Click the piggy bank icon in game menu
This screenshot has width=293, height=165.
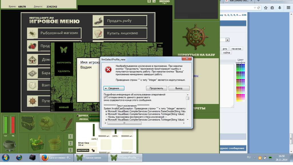(x=32, y=85)
